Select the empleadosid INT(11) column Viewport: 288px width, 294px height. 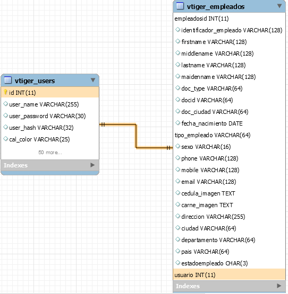tap(229, 19)
